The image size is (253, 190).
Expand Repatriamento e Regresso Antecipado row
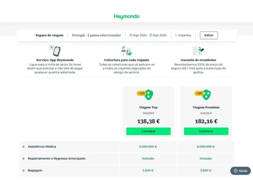[x=24, y=159]
